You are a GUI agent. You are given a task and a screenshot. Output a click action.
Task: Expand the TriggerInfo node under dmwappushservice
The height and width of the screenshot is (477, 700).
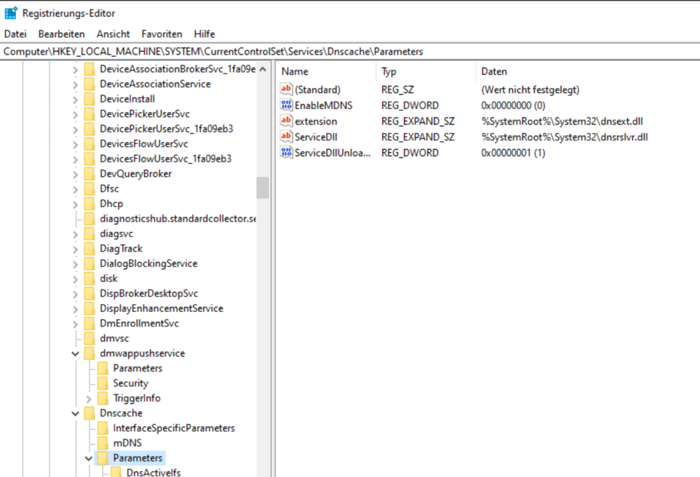point(87,398)
